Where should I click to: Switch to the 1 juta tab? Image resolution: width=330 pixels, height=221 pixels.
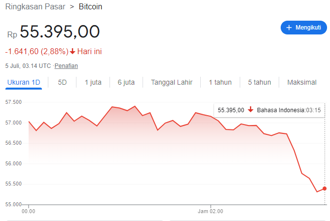tap(93, 82)
